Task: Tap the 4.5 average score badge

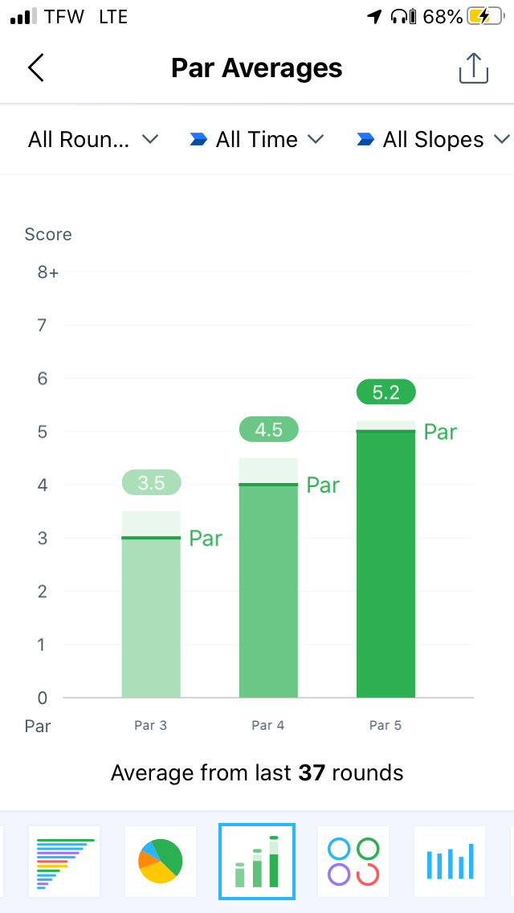Action: click(268, 430)
